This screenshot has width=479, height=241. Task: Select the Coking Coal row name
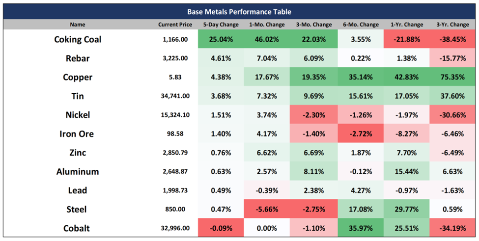78,39
